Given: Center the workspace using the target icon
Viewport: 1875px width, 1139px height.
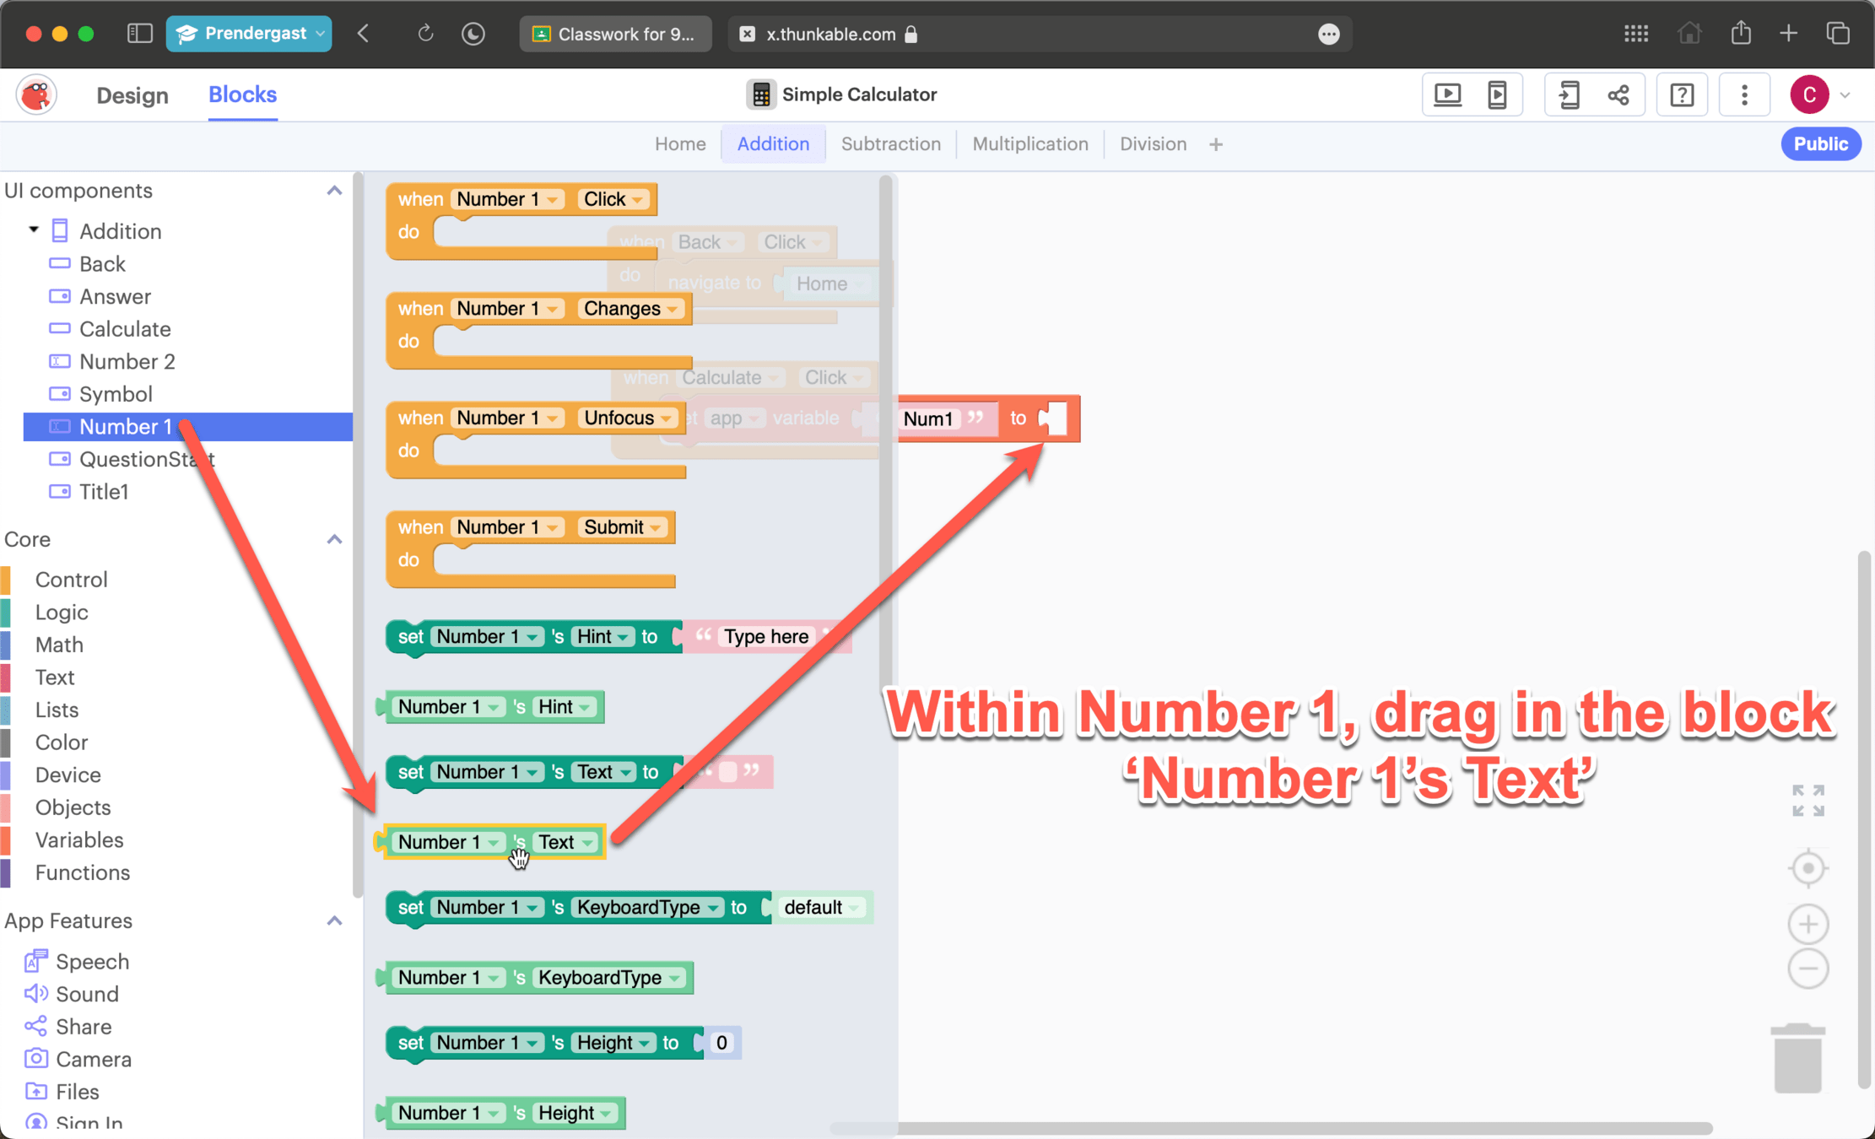Looking at the screenshot, I should 1807,868.
